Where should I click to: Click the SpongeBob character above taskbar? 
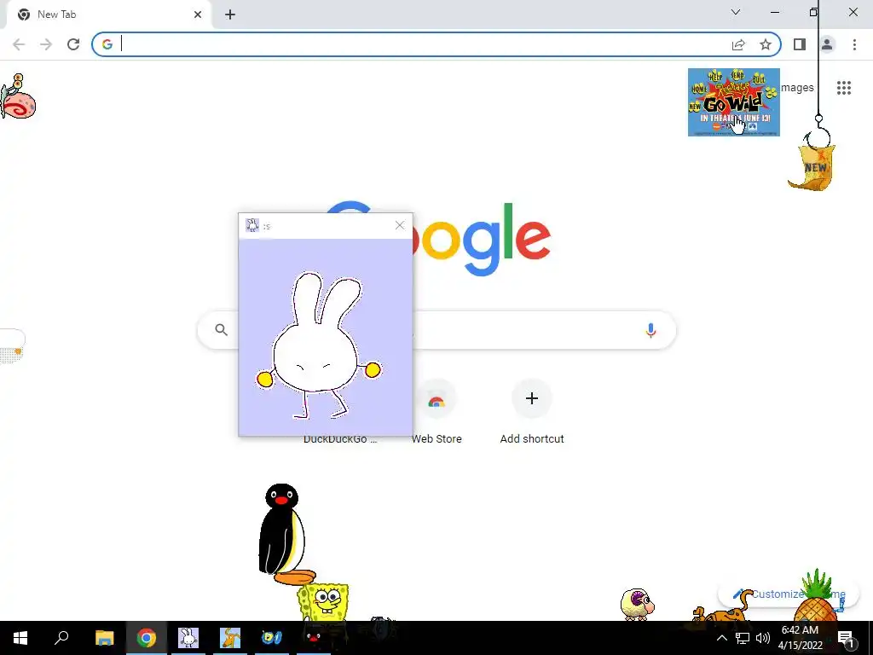pos(323,601)
